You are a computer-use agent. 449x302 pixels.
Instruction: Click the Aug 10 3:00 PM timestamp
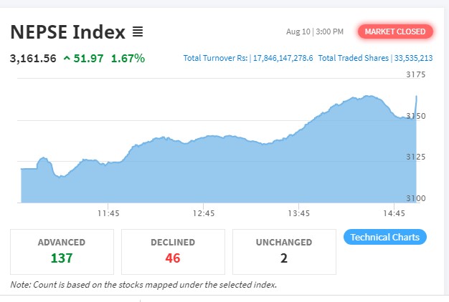[x=314, y=31]
